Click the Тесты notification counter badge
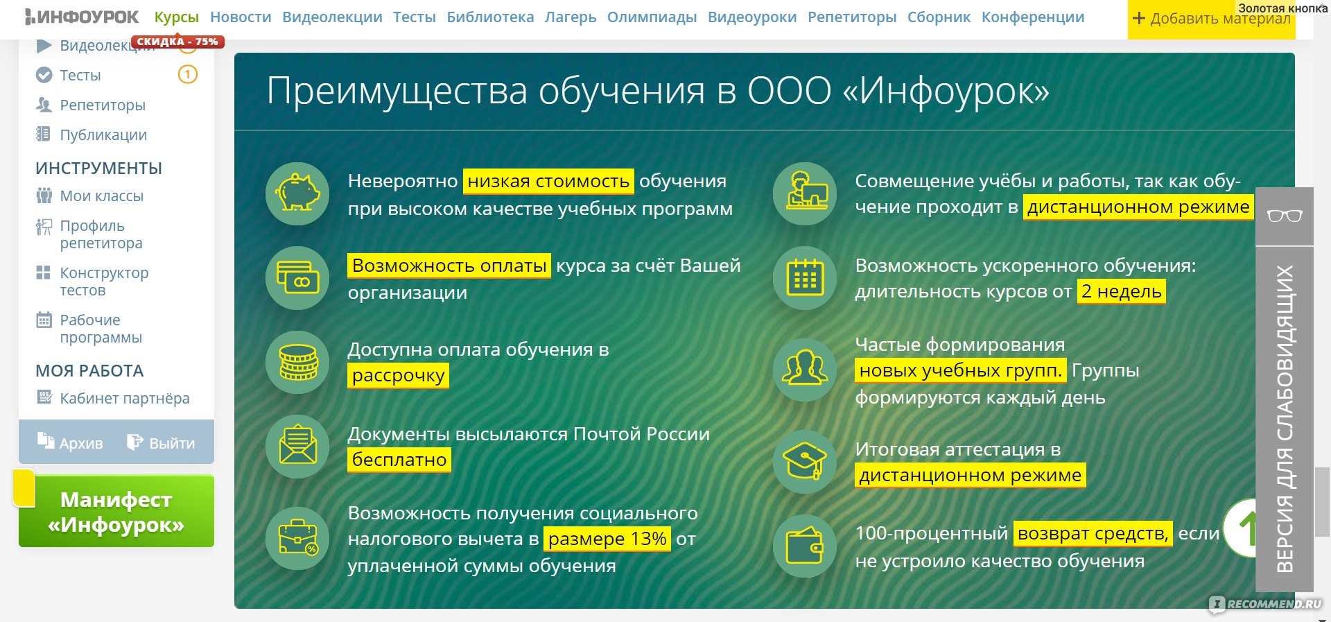The height and width of the screenshot is (622, 1331). pos(188,74)
